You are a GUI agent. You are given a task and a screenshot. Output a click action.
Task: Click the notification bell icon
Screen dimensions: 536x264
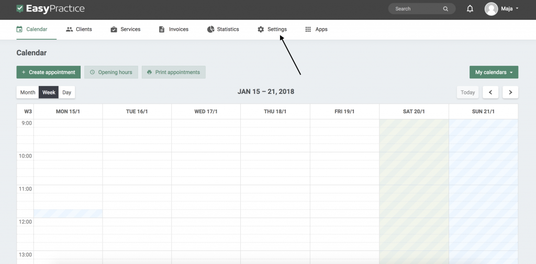coord(470,9)
